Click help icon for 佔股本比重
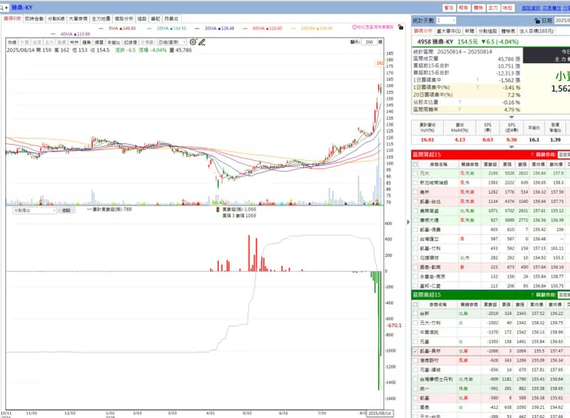570x418 pixels. point(460,102)
